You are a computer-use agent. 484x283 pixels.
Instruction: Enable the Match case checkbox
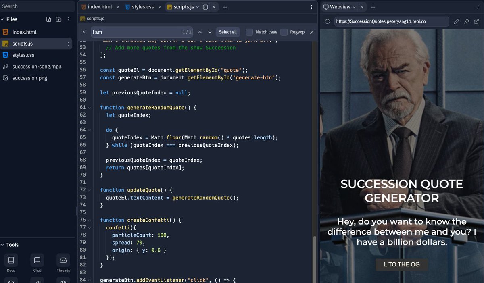249,32
